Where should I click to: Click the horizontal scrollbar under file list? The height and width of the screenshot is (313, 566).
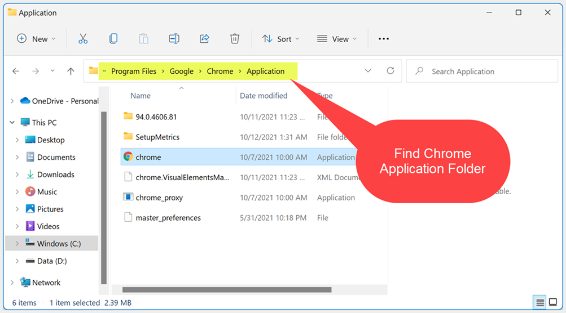coord(227,289)
